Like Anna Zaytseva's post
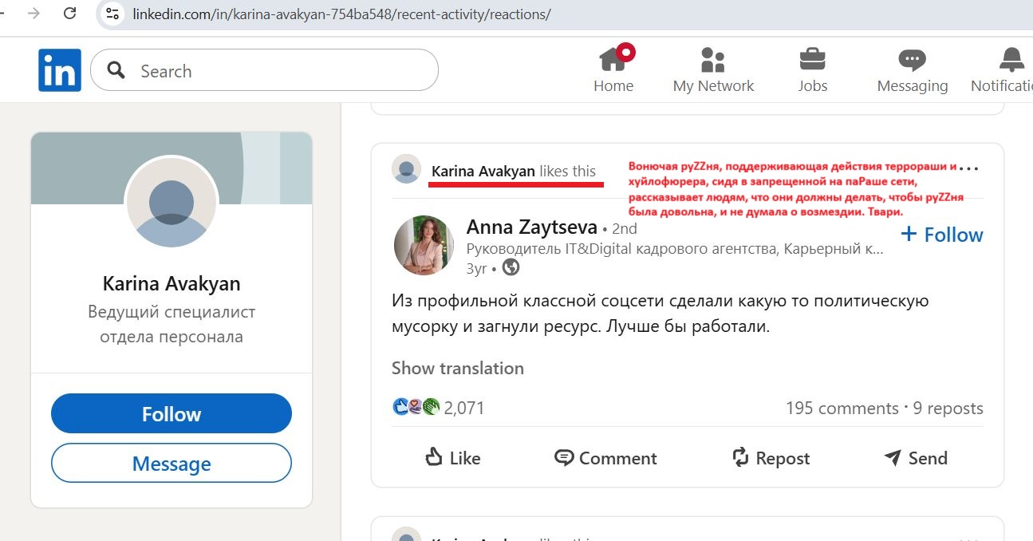 [452, 458]
